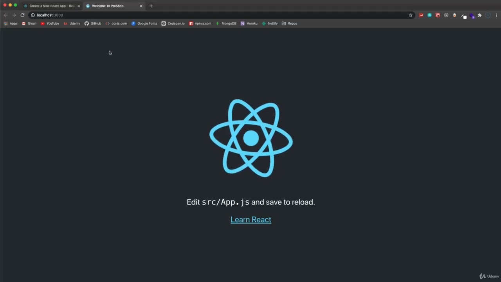501x282 pixels.
Task: Open the MongoDB bookmark
Action: 226,23
